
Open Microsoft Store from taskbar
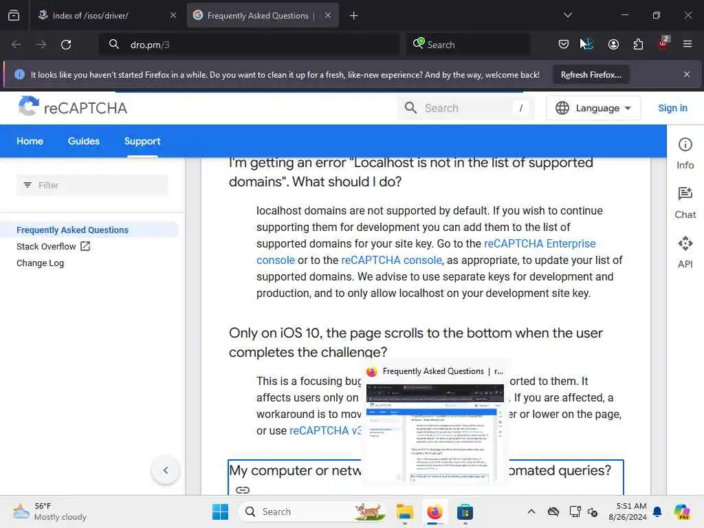click(465, 511)
